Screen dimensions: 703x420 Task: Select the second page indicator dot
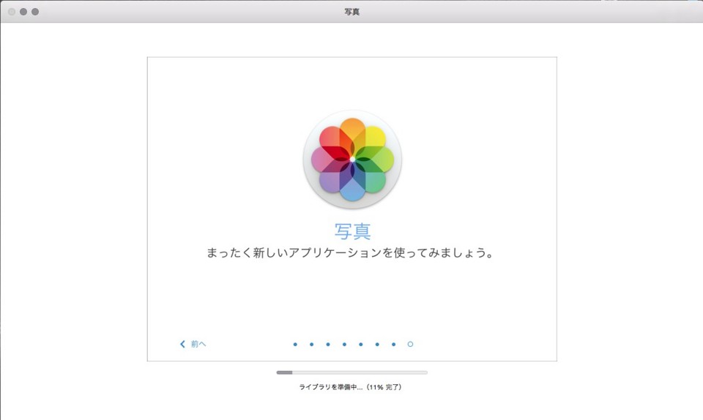pyautogui.click(x=312, y=345)
